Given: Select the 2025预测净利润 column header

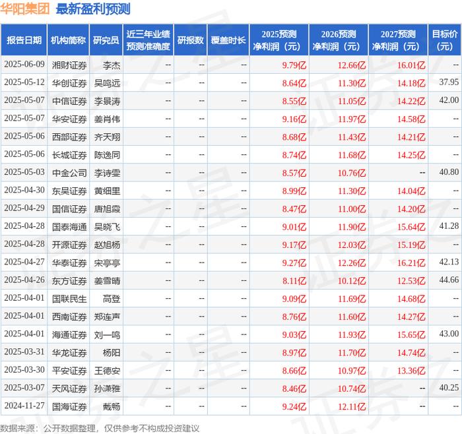Looking at the screenshot, I should (279, 40).
